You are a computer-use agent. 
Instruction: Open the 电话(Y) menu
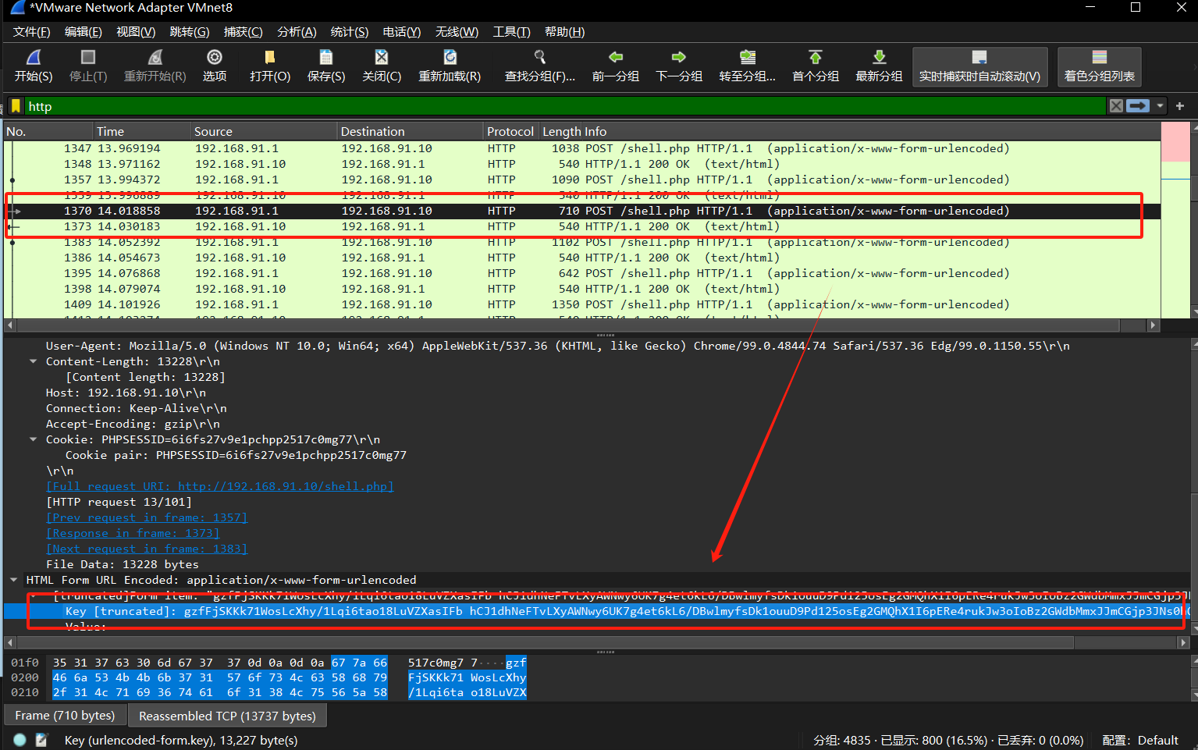[402, 32]
